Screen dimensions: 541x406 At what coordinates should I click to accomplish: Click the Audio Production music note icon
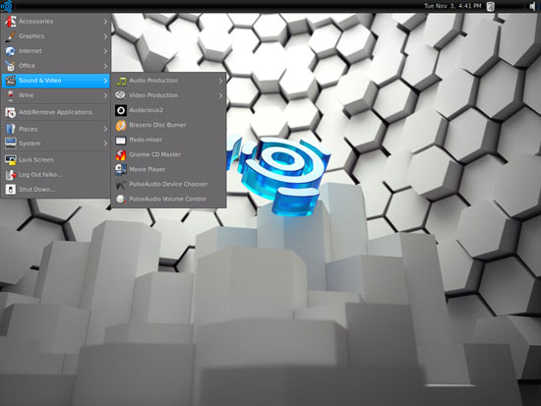(121, 81)
